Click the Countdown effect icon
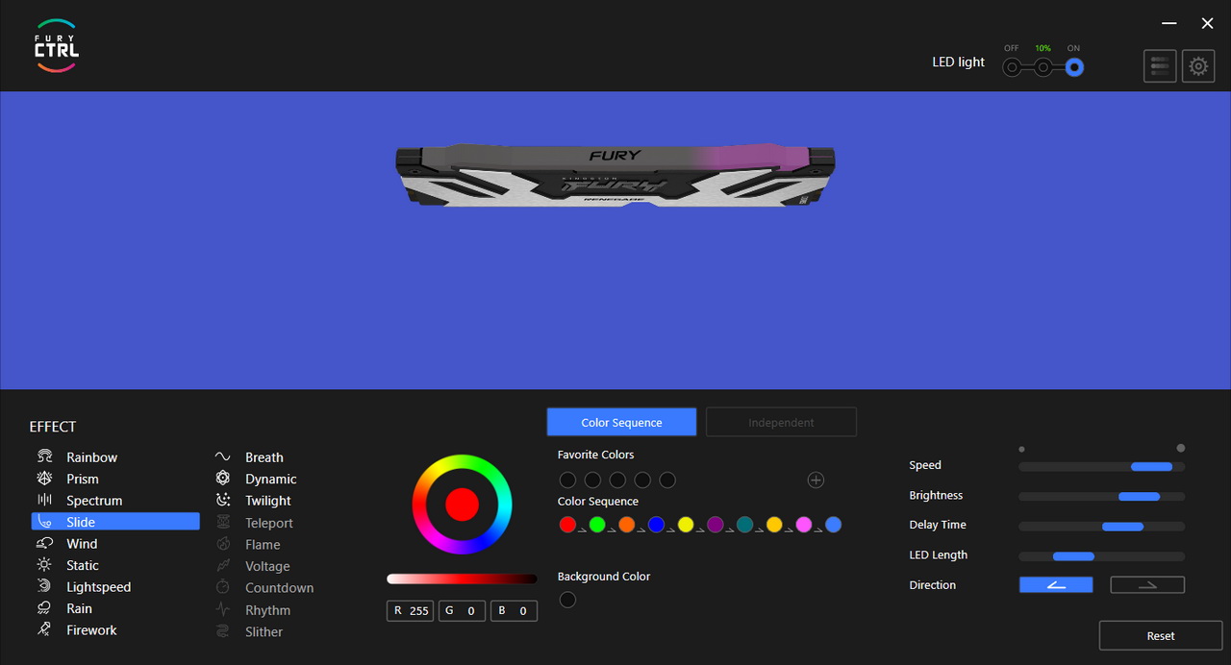The image size is (1231, 665). 223,587
